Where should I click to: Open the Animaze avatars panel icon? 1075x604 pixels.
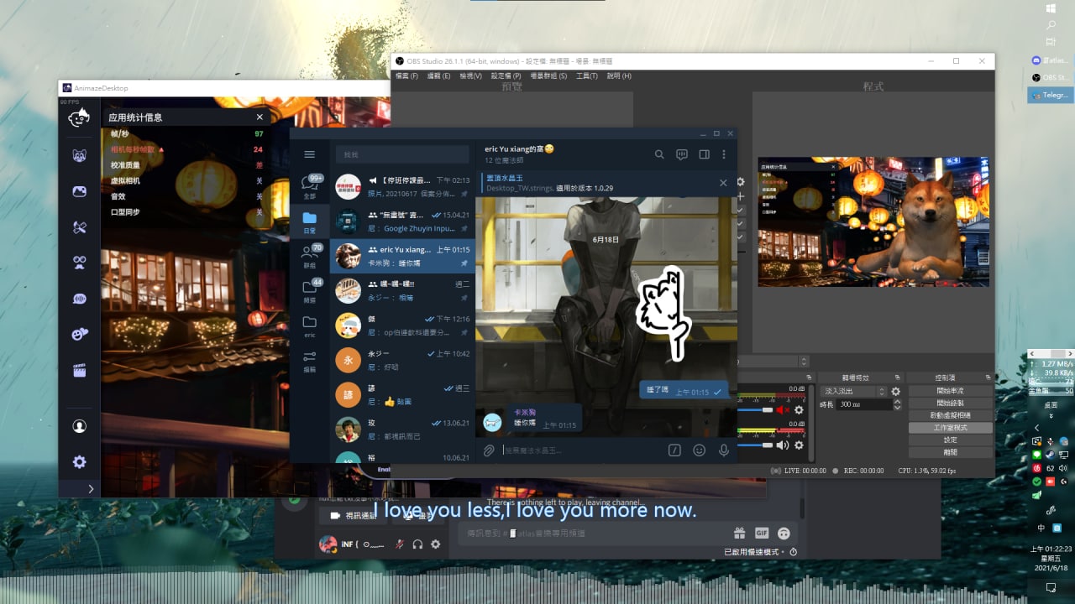click(79, 155)
